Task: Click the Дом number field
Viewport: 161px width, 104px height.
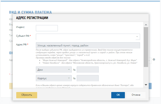Action: click(x=88, y=70)
